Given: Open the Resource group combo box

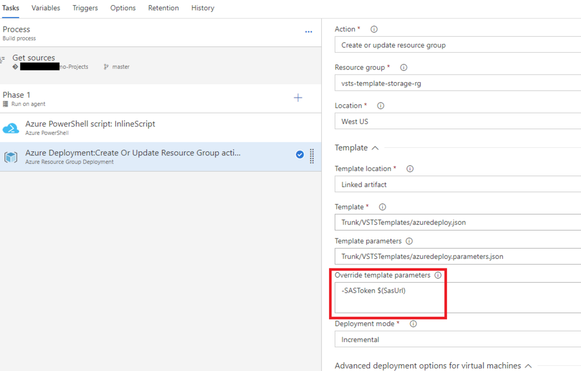Looking at the screenshot, I should (x=458, y=83).
